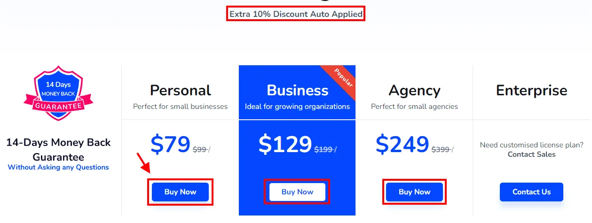Viewport: 592px width, 223px height.
Task: Click Buy Now under the Personal plan
Action: click(x=180, y=192)
